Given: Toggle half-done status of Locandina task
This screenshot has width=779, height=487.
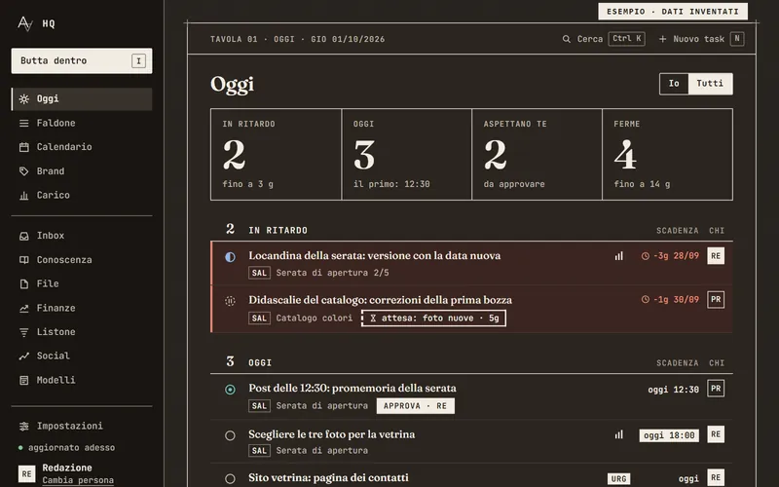Looking at the screenshot, I should [x=230, y=257].
